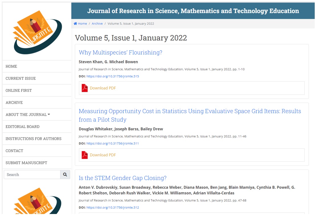Click the second JRSMTE logo below search
Viewport: 317px width, 216px height.
coord(37,201)
